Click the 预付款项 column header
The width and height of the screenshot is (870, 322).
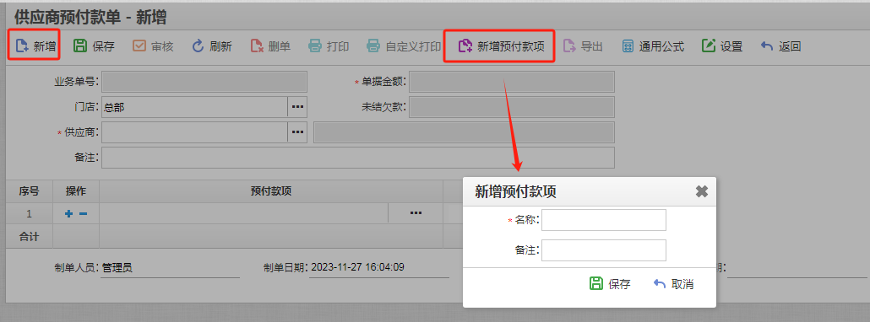pos(271,191)
